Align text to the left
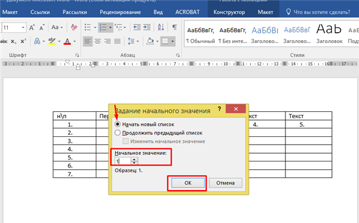 88,41
